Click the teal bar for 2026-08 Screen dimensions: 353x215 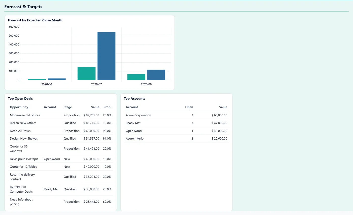point(136,77)
